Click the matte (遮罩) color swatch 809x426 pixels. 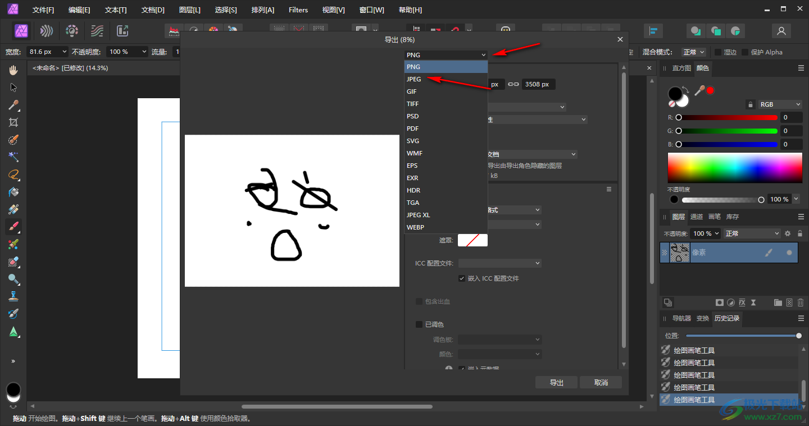click(x=472, y=240)
